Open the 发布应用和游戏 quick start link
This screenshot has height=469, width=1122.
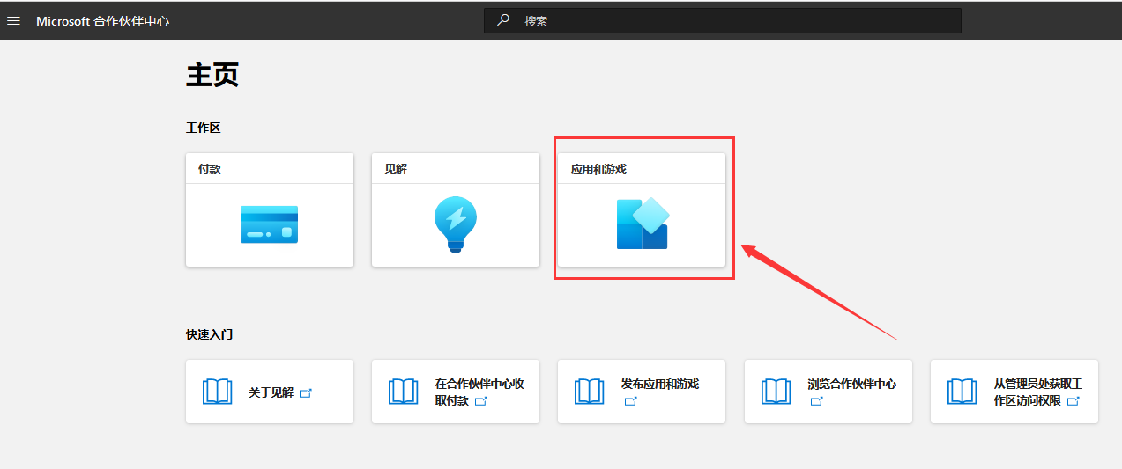[x=659, y=384]
